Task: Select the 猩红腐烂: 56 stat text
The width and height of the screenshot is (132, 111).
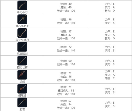Action: [x=66, y=91]
